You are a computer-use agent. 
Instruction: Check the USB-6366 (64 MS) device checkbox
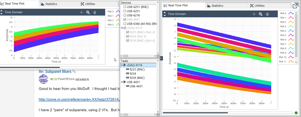(x=125, y=24)
